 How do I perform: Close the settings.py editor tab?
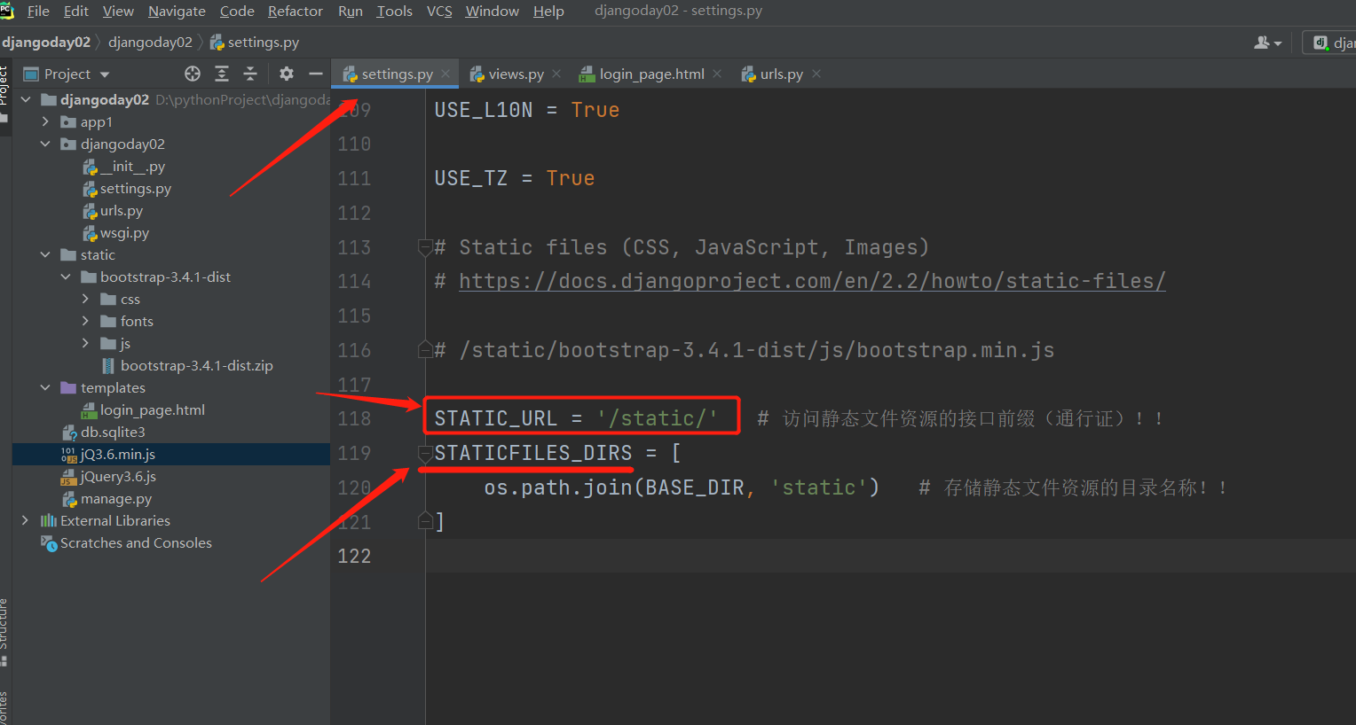[x=445, y=74]
